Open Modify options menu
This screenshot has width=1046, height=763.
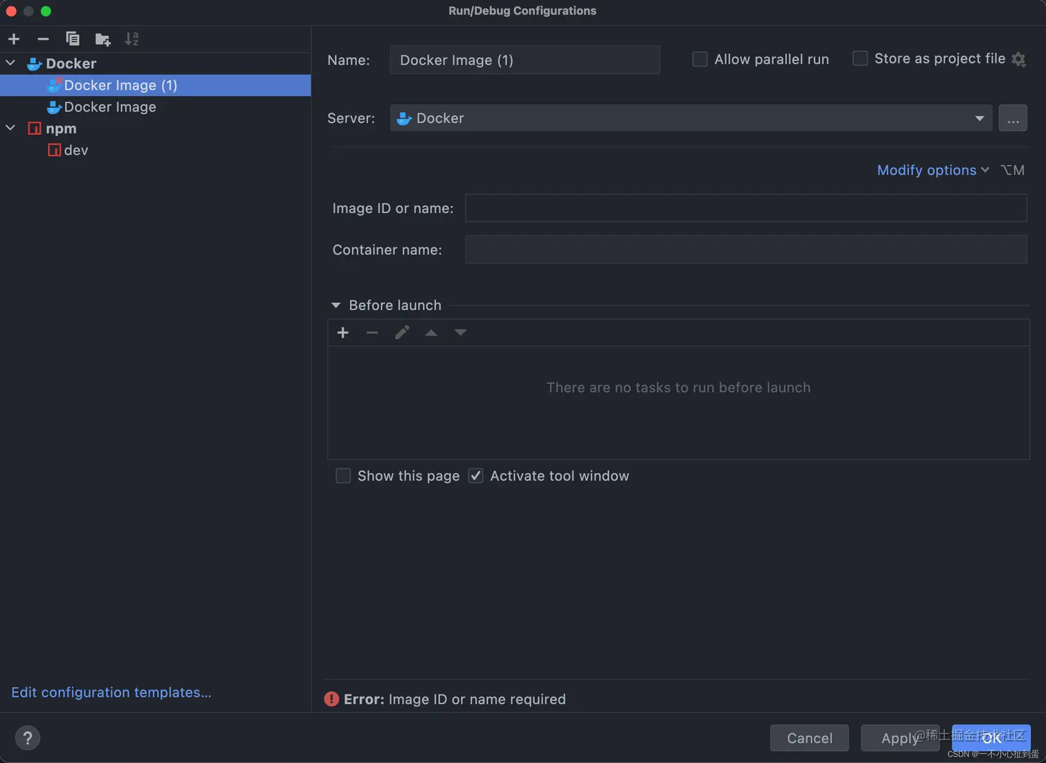click(x=933, y=170)
